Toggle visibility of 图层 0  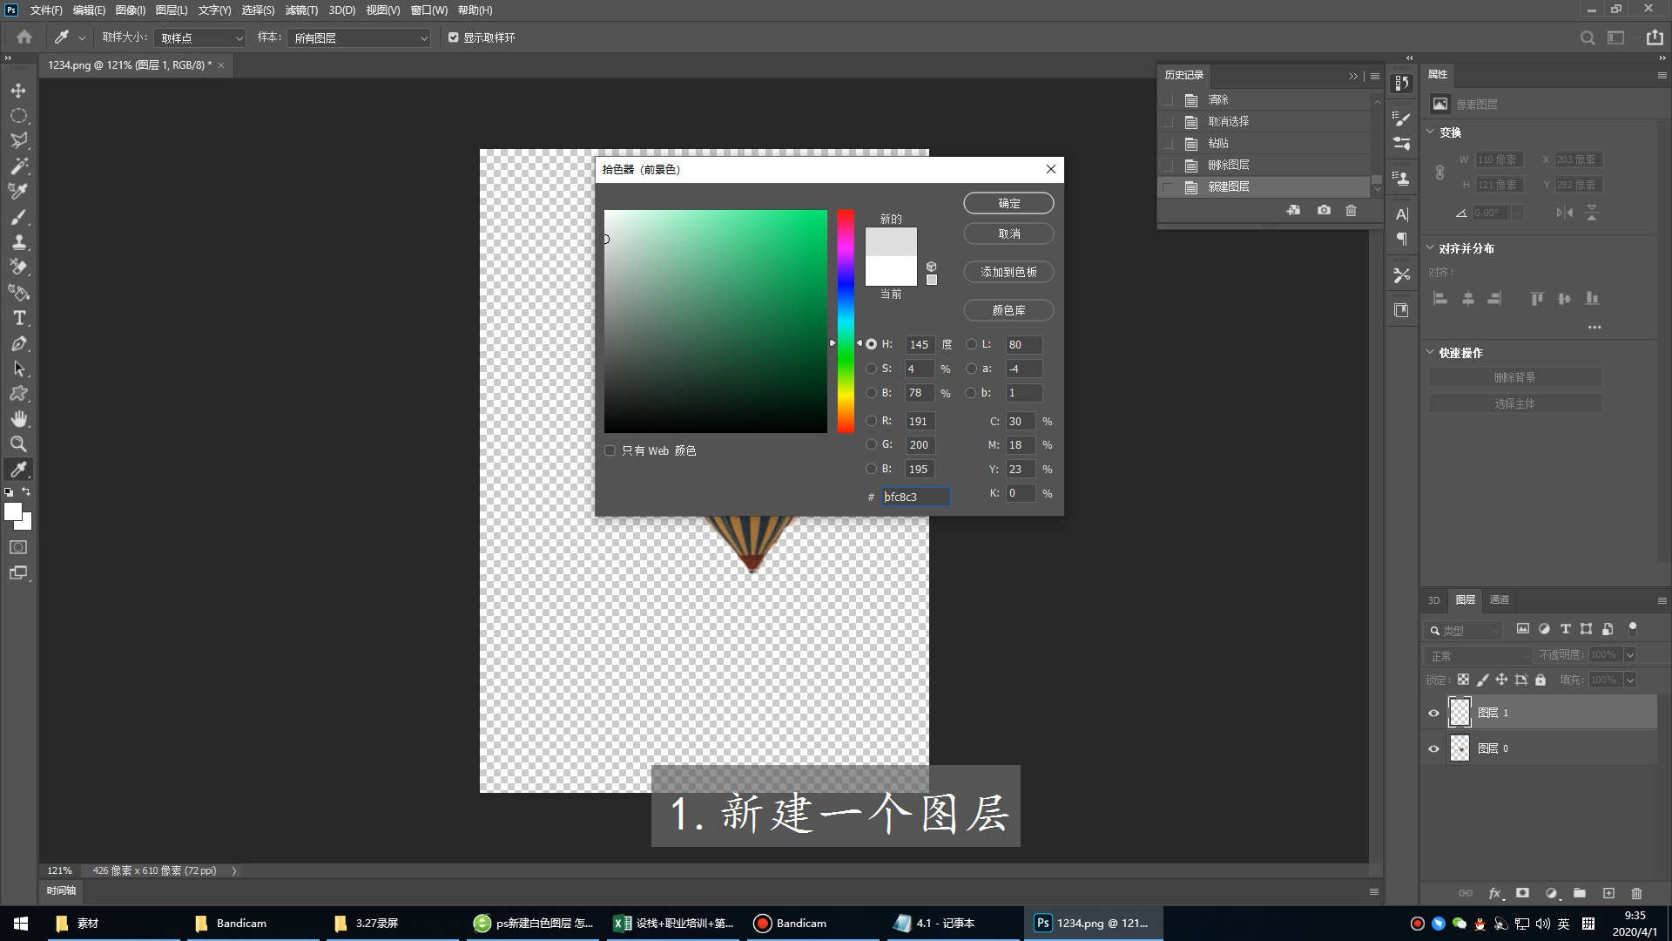pos(1433,748)
